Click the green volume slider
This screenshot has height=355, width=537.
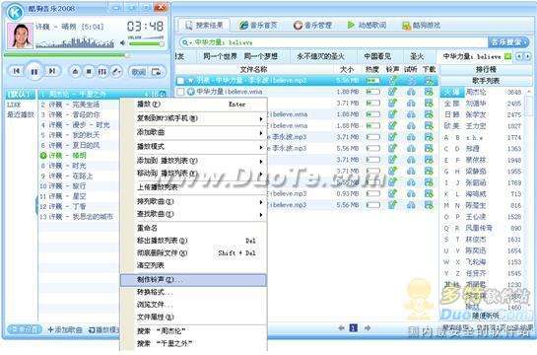[146, 43]
